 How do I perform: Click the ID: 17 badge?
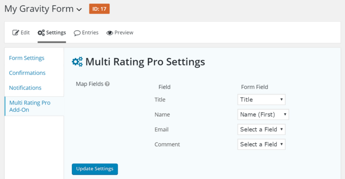(x=99, y=9)
